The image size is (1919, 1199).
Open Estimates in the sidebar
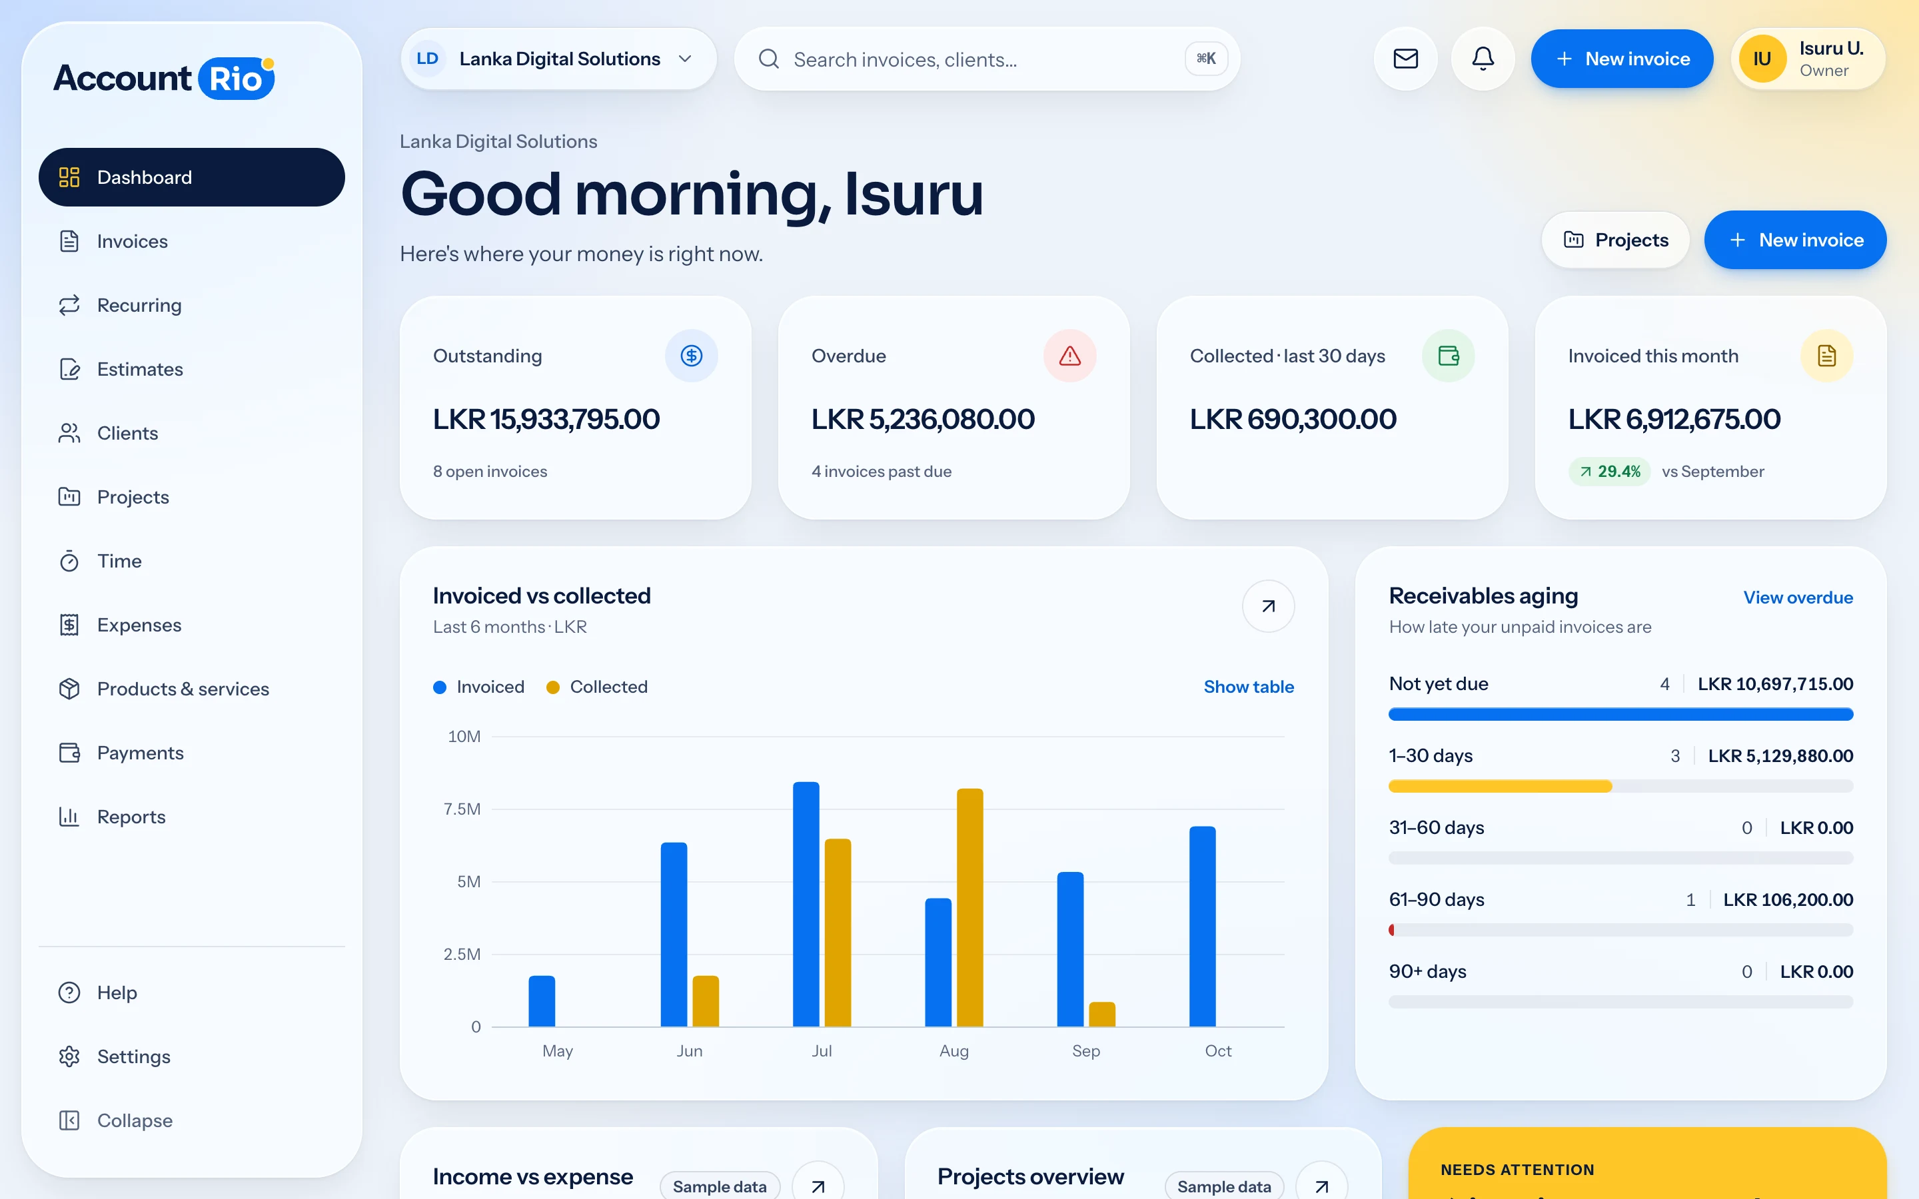pyautogui.click(x=192, y=369)
